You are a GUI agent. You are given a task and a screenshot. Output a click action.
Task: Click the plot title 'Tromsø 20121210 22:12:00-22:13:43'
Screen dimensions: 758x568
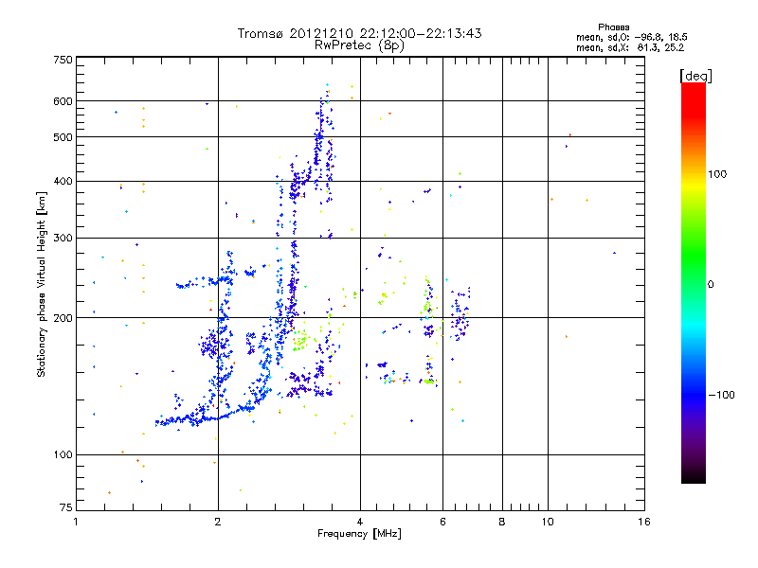coord(359,33)
